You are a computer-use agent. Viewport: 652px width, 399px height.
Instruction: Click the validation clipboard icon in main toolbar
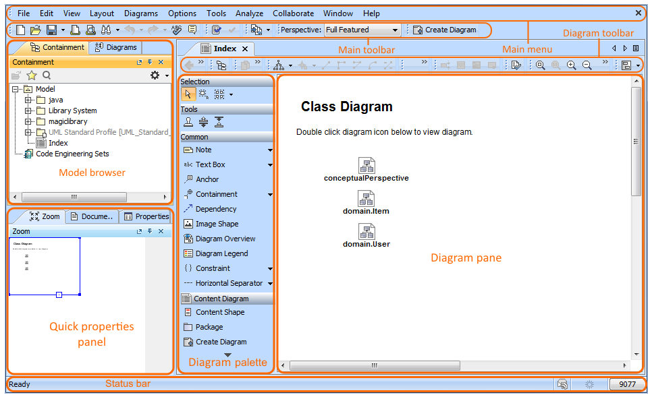(x=216, y=30)
